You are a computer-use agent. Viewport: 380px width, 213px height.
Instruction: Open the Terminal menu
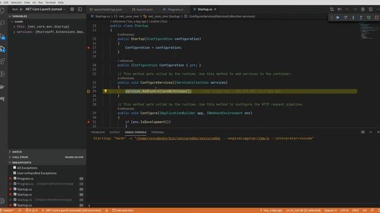[50, 2]
